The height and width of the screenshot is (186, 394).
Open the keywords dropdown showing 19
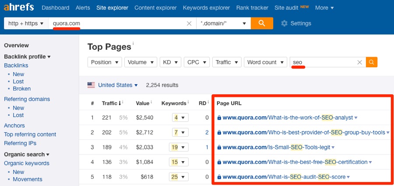[x=179, y=147]
